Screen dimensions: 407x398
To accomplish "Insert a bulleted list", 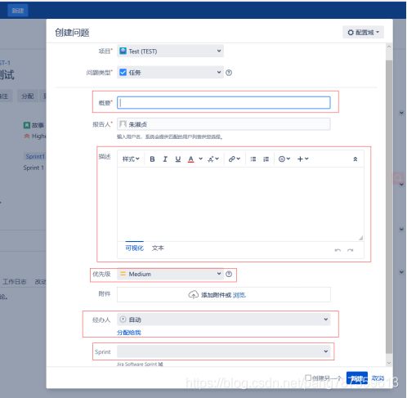I will (x=253, y=159).
